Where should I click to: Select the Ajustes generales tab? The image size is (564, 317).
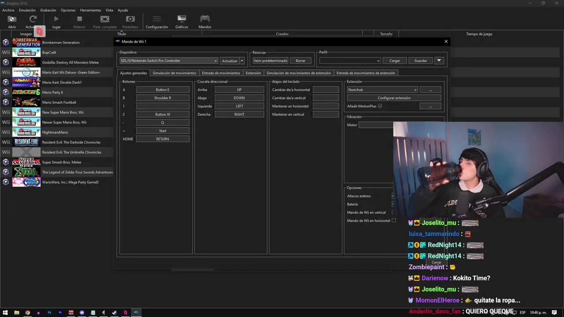pos(134,73)
